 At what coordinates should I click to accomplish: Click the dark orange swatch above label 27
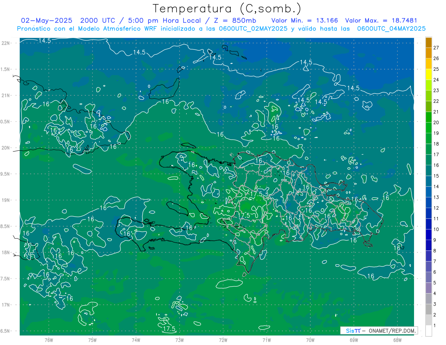(429, 42)
